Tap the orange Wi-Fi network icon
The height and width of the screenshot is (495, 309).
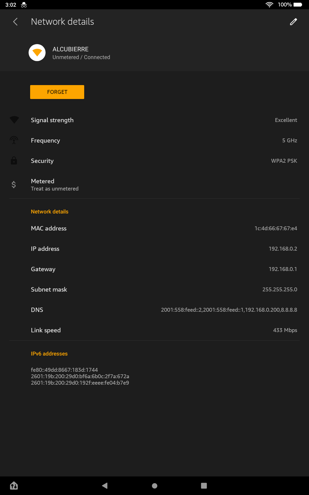coord(37,53)
